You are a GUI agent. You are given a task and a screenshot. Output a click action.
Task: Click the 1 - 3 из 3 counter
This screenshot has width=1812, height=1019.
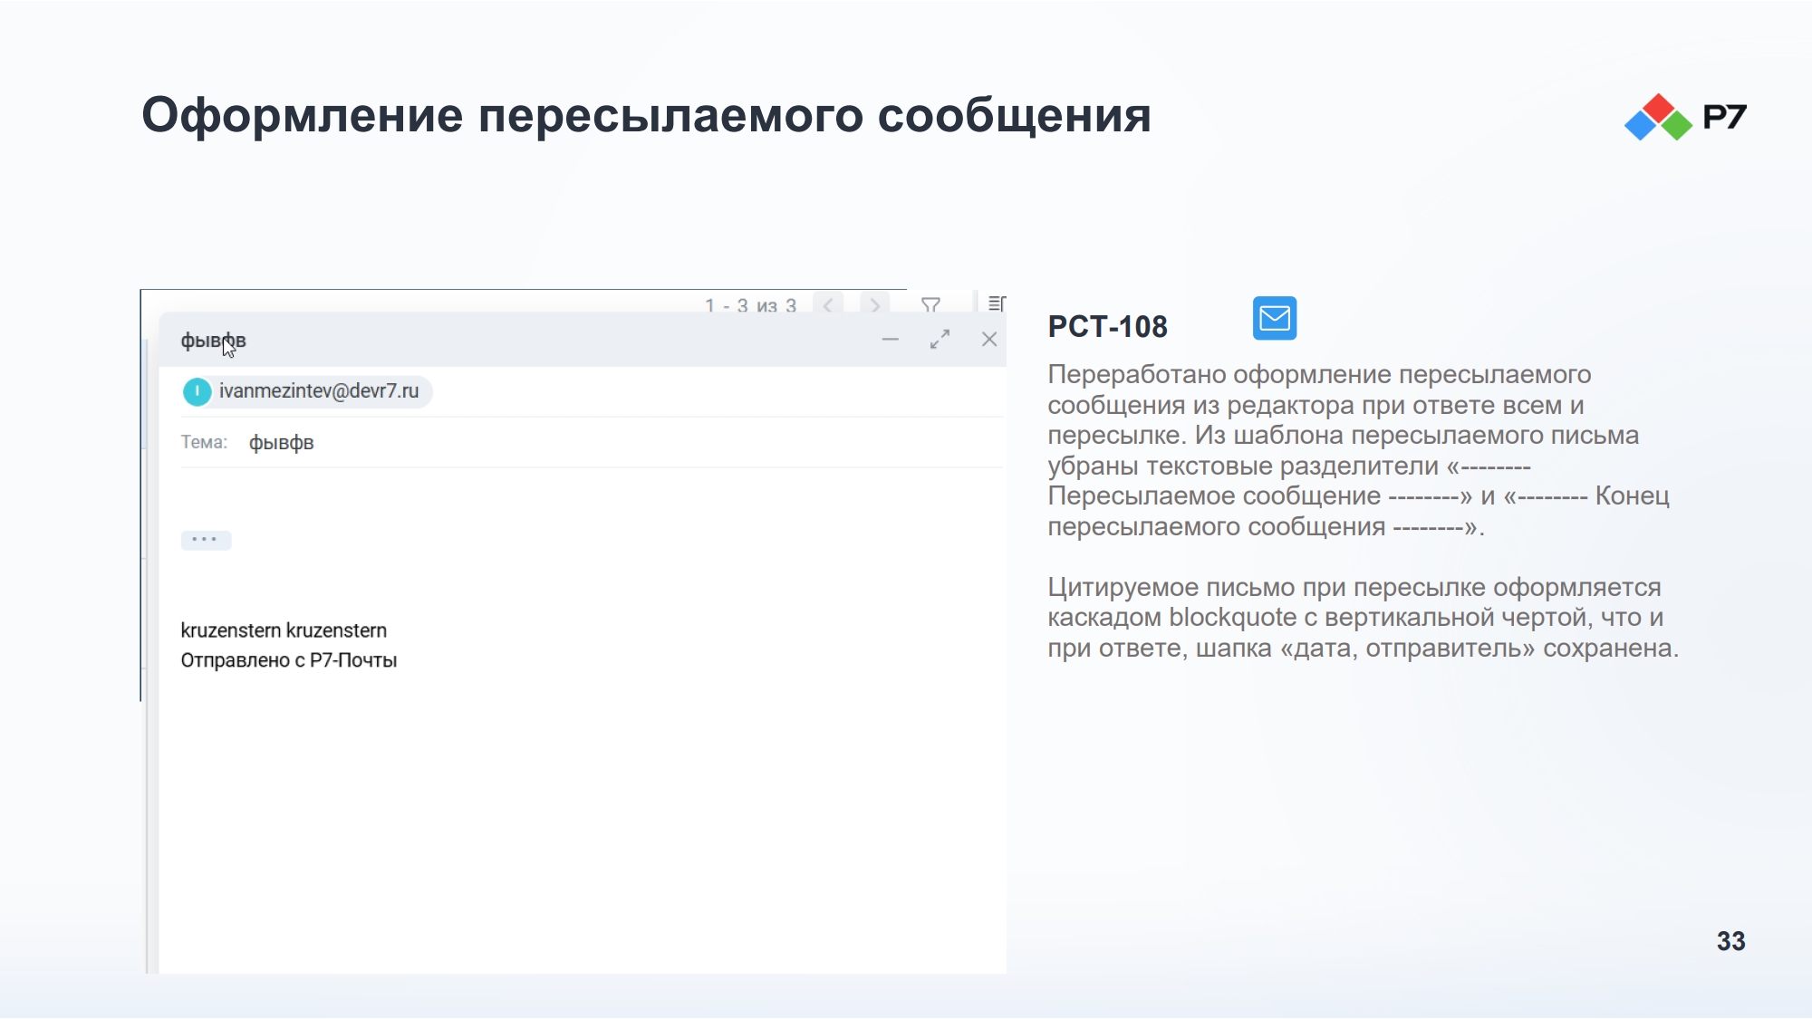pyautogui.click(x=750, y=305)
